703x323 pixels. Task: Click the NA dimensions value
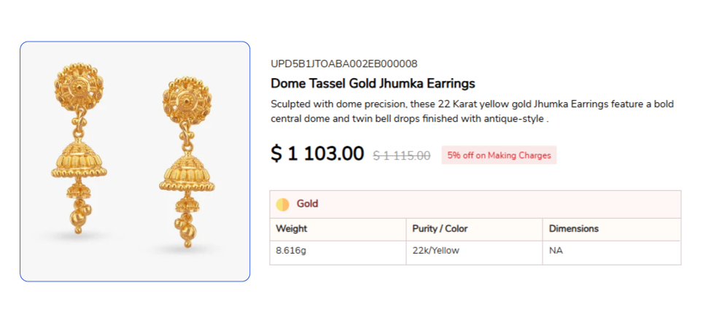pyautogui.click(x=556, y=251)
